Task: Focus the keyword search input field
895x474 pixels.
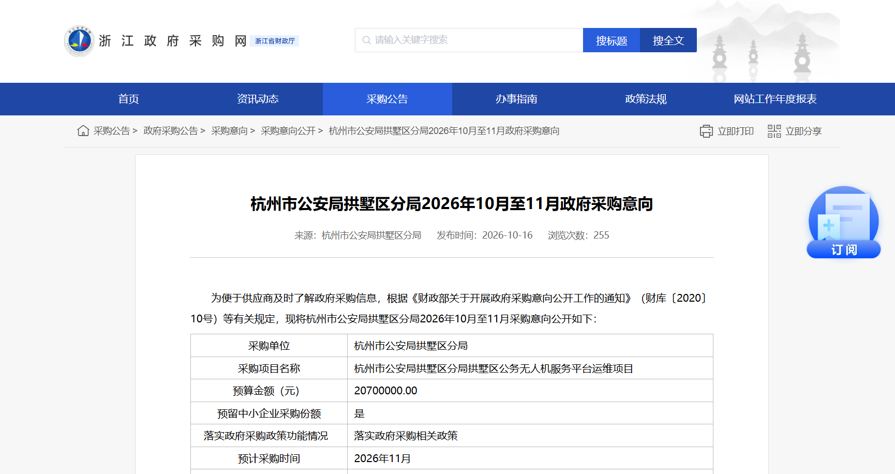Action: [x=469, y=40]
